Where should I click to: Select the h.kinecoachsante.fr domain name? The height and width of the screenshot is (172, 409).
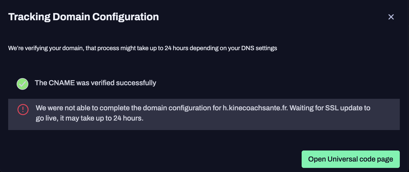255,108
